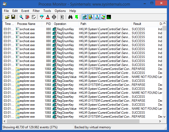Show the process tree icon
The width and height of the screenshot is (169, 132).
[62, 17]
